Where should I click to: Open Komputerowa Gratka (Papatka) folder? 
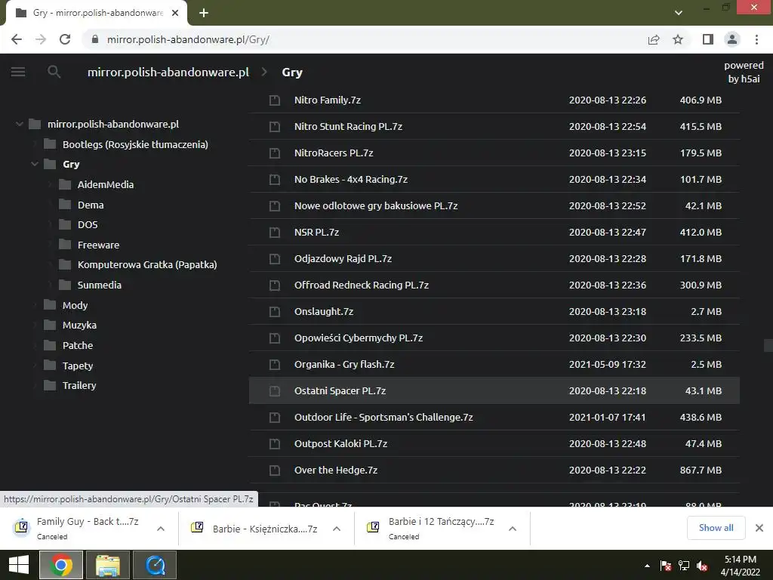coord(147,265)
